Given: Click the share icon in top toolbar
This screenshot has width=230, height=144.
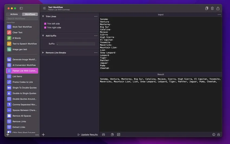Looking at the screenshot, I should click(x=218, y=8).
